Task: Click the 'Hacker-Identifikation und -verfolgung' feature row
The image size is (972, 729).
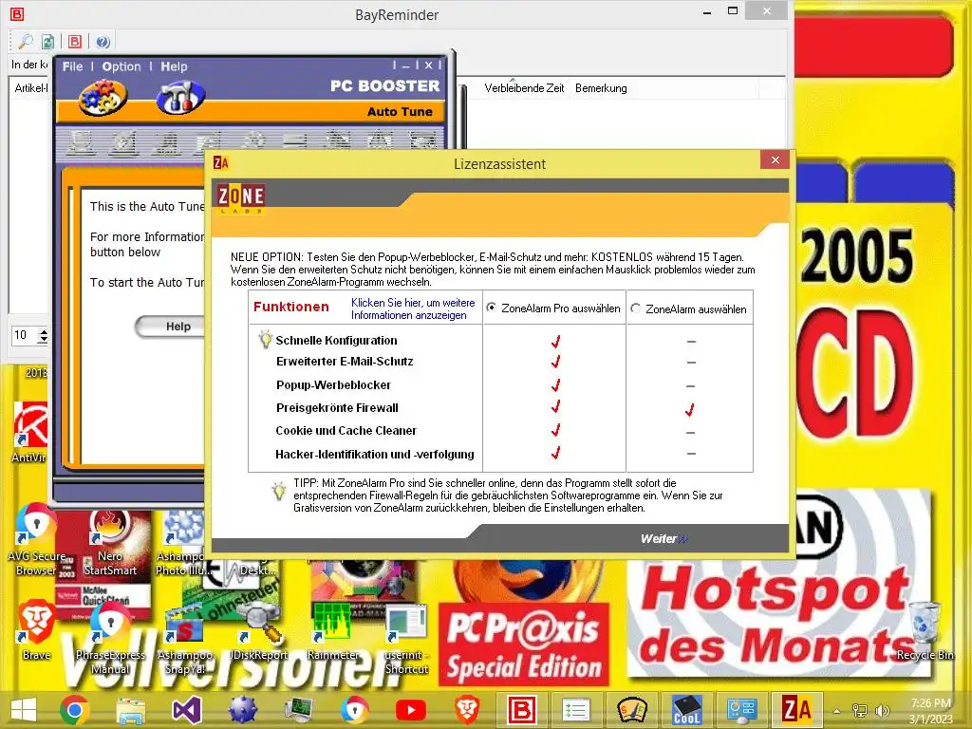Action: (374, 455)
